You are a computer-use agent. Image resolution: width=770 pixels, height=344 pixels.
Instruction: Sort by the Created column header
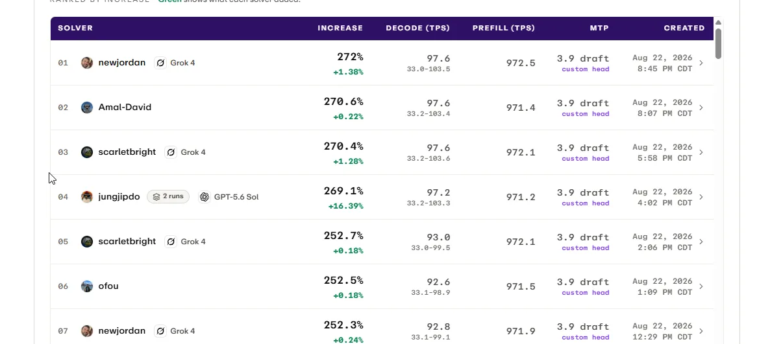684,28
